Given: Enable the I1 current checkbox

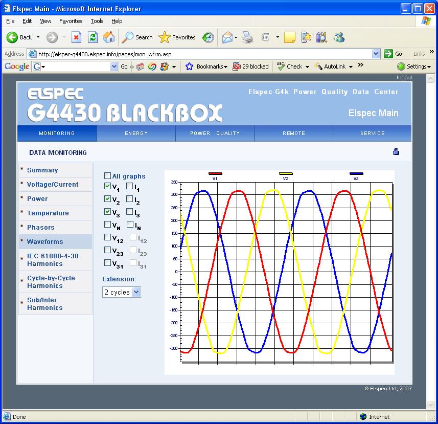Looking at the screenshot, I should point(130,186).
